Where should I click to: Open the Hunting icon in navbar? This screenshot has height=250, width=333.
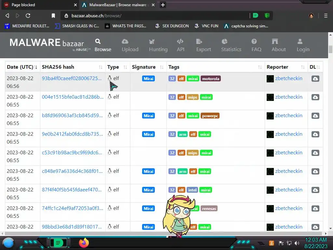[x=152, y=41]
